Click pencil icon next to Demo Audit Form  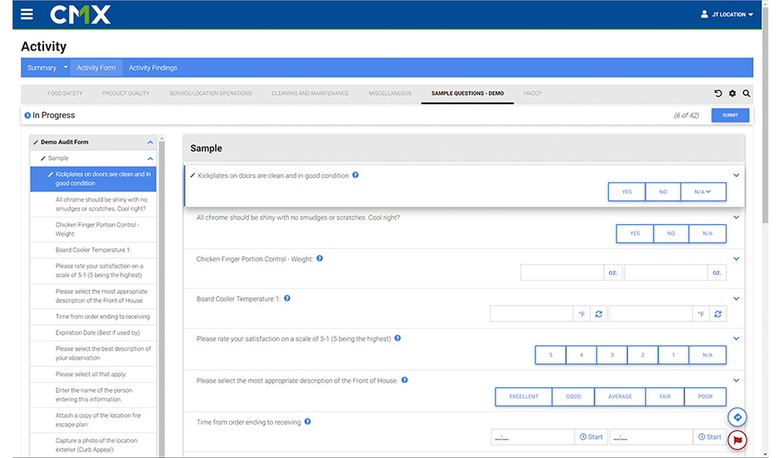(x=36, y=142)
